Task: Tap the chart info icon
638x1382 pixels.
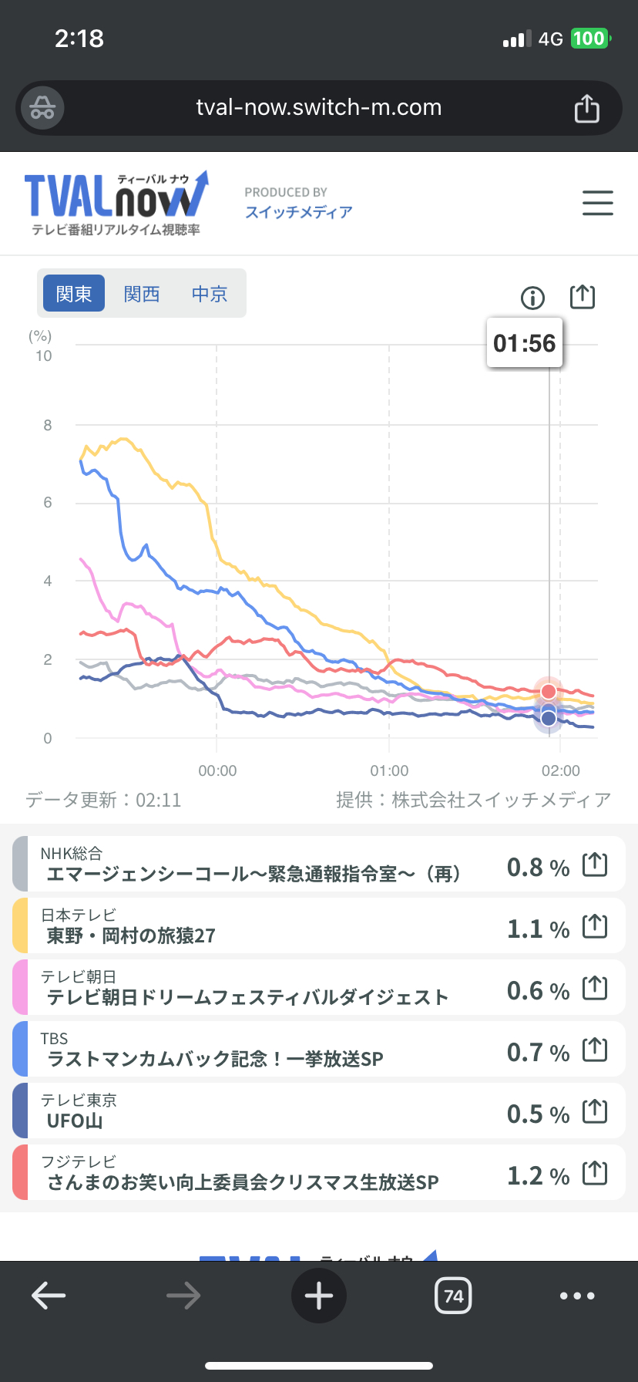Action: tap(532, 298)
